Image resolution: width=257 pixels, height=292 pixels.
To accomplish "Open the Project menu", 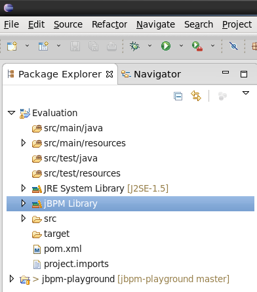I will (237, 24).
